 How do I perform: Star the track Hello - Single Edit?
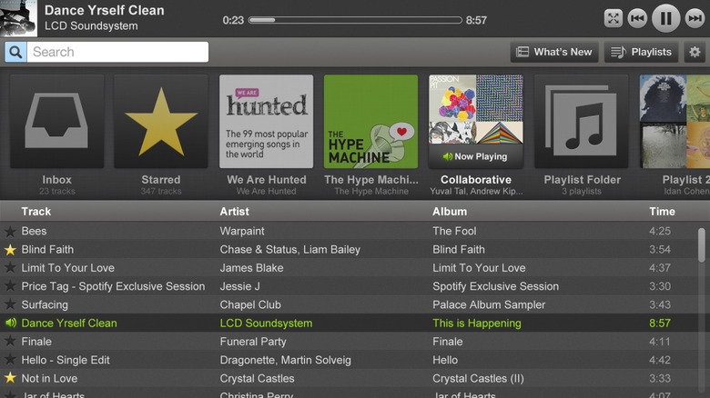[x=10, y=360]
